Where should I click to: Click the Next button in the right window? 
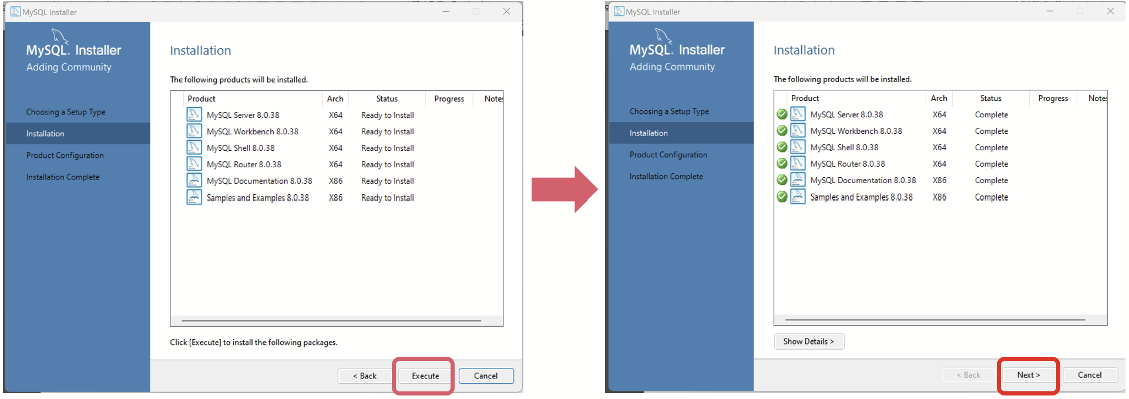[1029, 374]
